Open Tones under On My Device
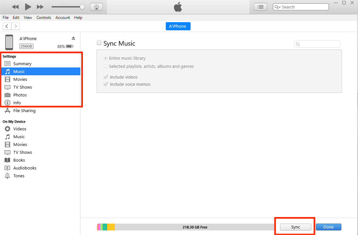 (x=41, y=176)
